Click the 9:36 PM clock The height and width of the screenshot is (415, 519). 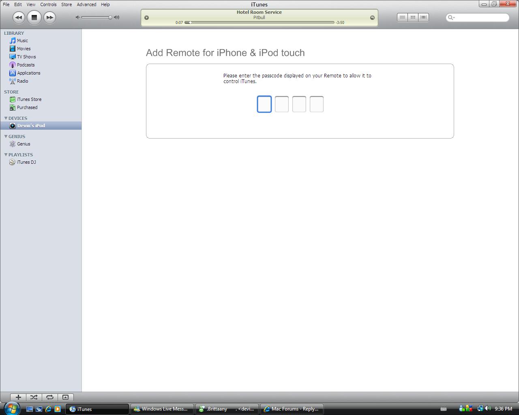pyautogui.click(x=503, y=409)
